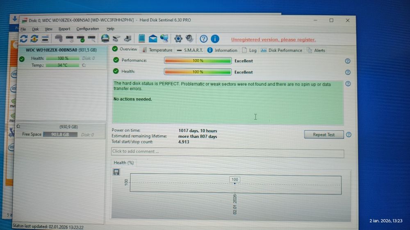Click the 100 data point on health graph
410x230 pixels.
click(x=235, y=183)
